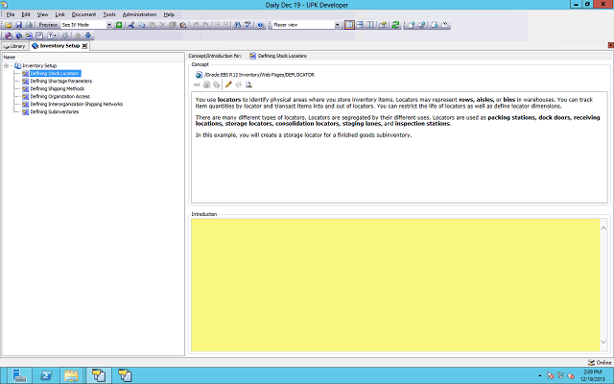Open the See It! Mode preview dropdown
This screenshot has height=384, width=614.
107,25
